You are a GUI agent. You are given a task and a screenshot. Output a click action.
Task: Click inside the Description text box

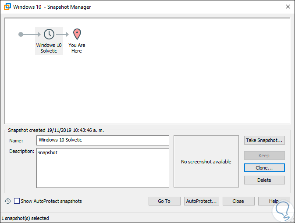(x=103, y=168)
